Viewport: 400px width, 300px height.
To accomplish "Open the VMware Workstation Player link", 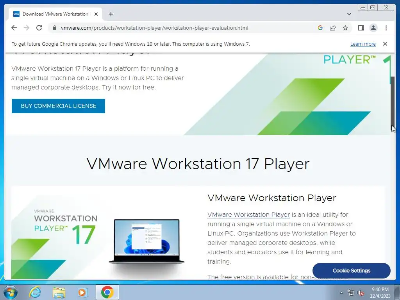I will coord(248,215).
